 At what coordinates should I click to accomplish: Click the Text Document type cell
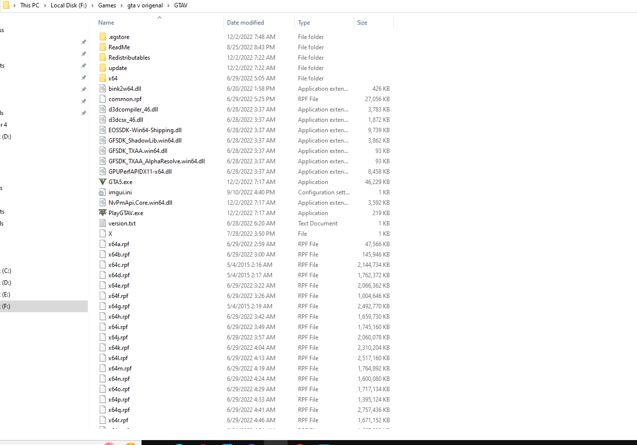(318, 223)
